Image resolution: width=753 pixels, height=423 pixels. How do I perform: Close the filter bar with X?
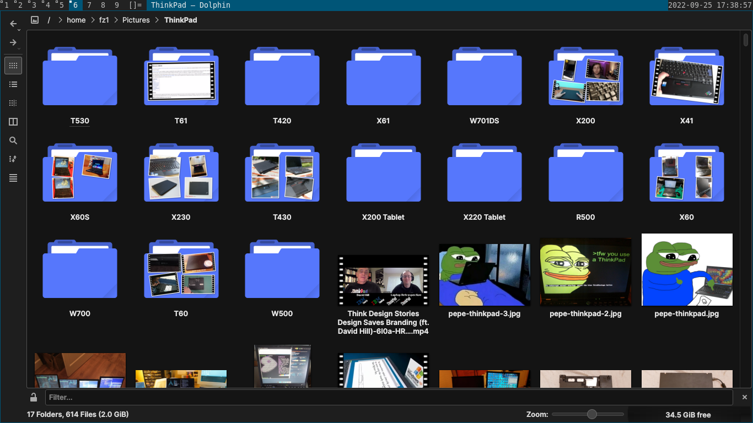pos(744,397)
